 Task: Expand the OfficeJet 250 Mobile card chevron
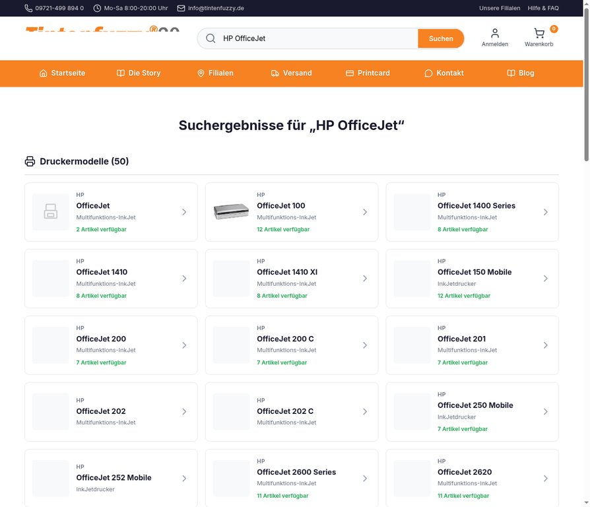point(545,411)
